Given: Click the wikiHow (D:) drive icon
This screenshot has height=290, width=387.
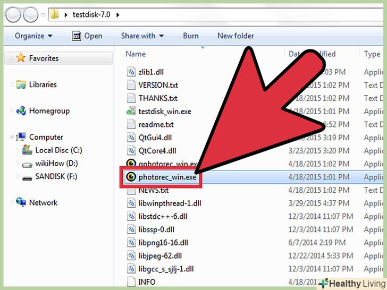Looking at the screenshot, I should click(x=27, y=165).
